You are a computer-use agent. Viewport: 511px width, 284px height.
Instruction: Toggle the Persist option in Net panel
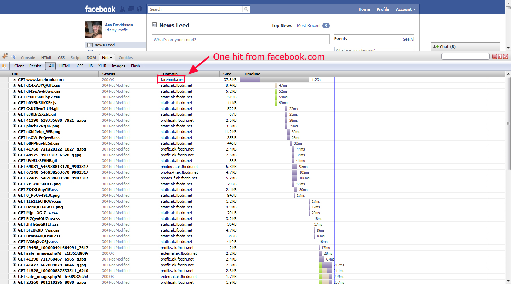35,66
